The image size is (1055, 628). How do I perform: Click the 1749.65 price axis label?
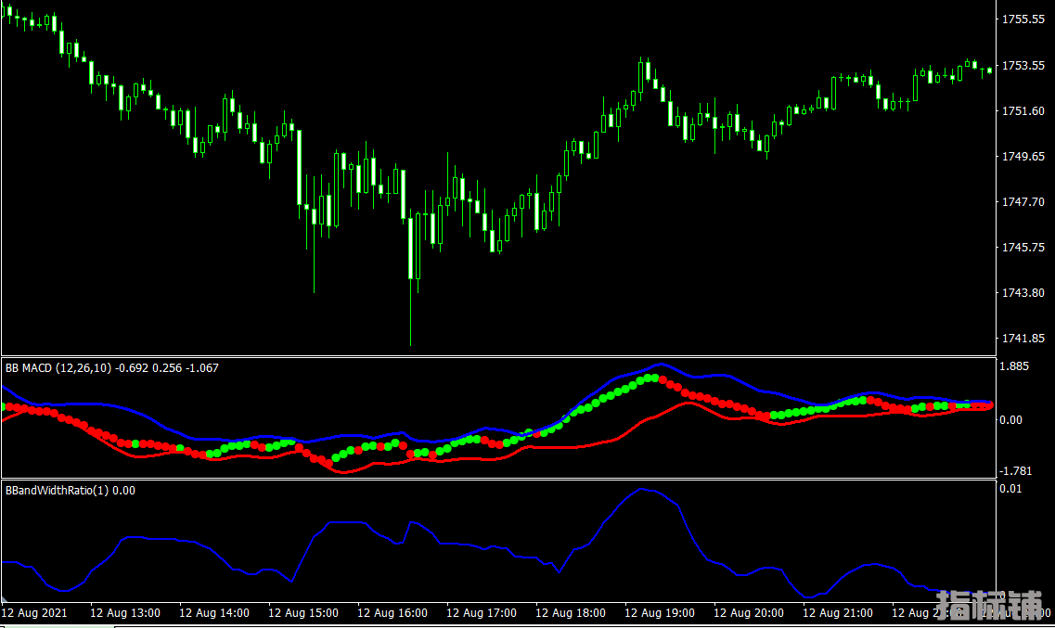click(x=1024, y=156)
